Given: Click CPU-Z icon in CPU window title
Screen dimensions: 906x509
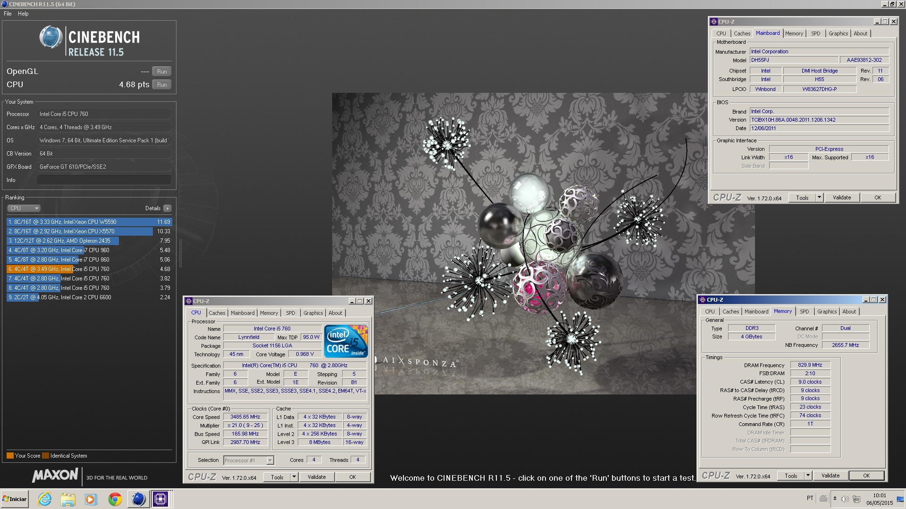Looking at the screenshot, I should [189, 301].
